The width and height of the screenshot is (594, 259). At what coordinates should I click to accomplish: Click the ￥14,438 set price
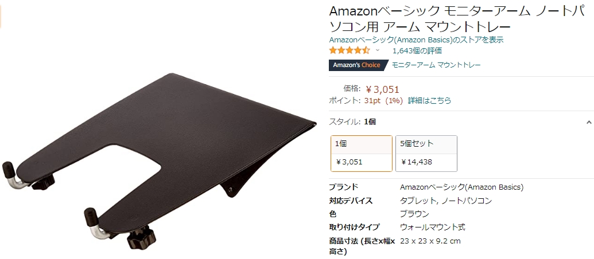pos(417,162)
